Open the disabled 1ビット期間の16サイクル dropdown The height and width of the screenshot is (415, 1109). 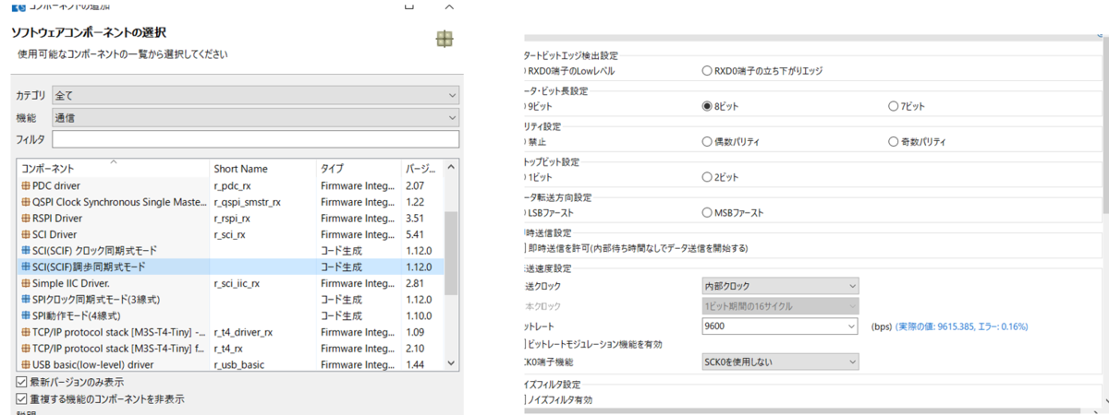pos(781,305)
